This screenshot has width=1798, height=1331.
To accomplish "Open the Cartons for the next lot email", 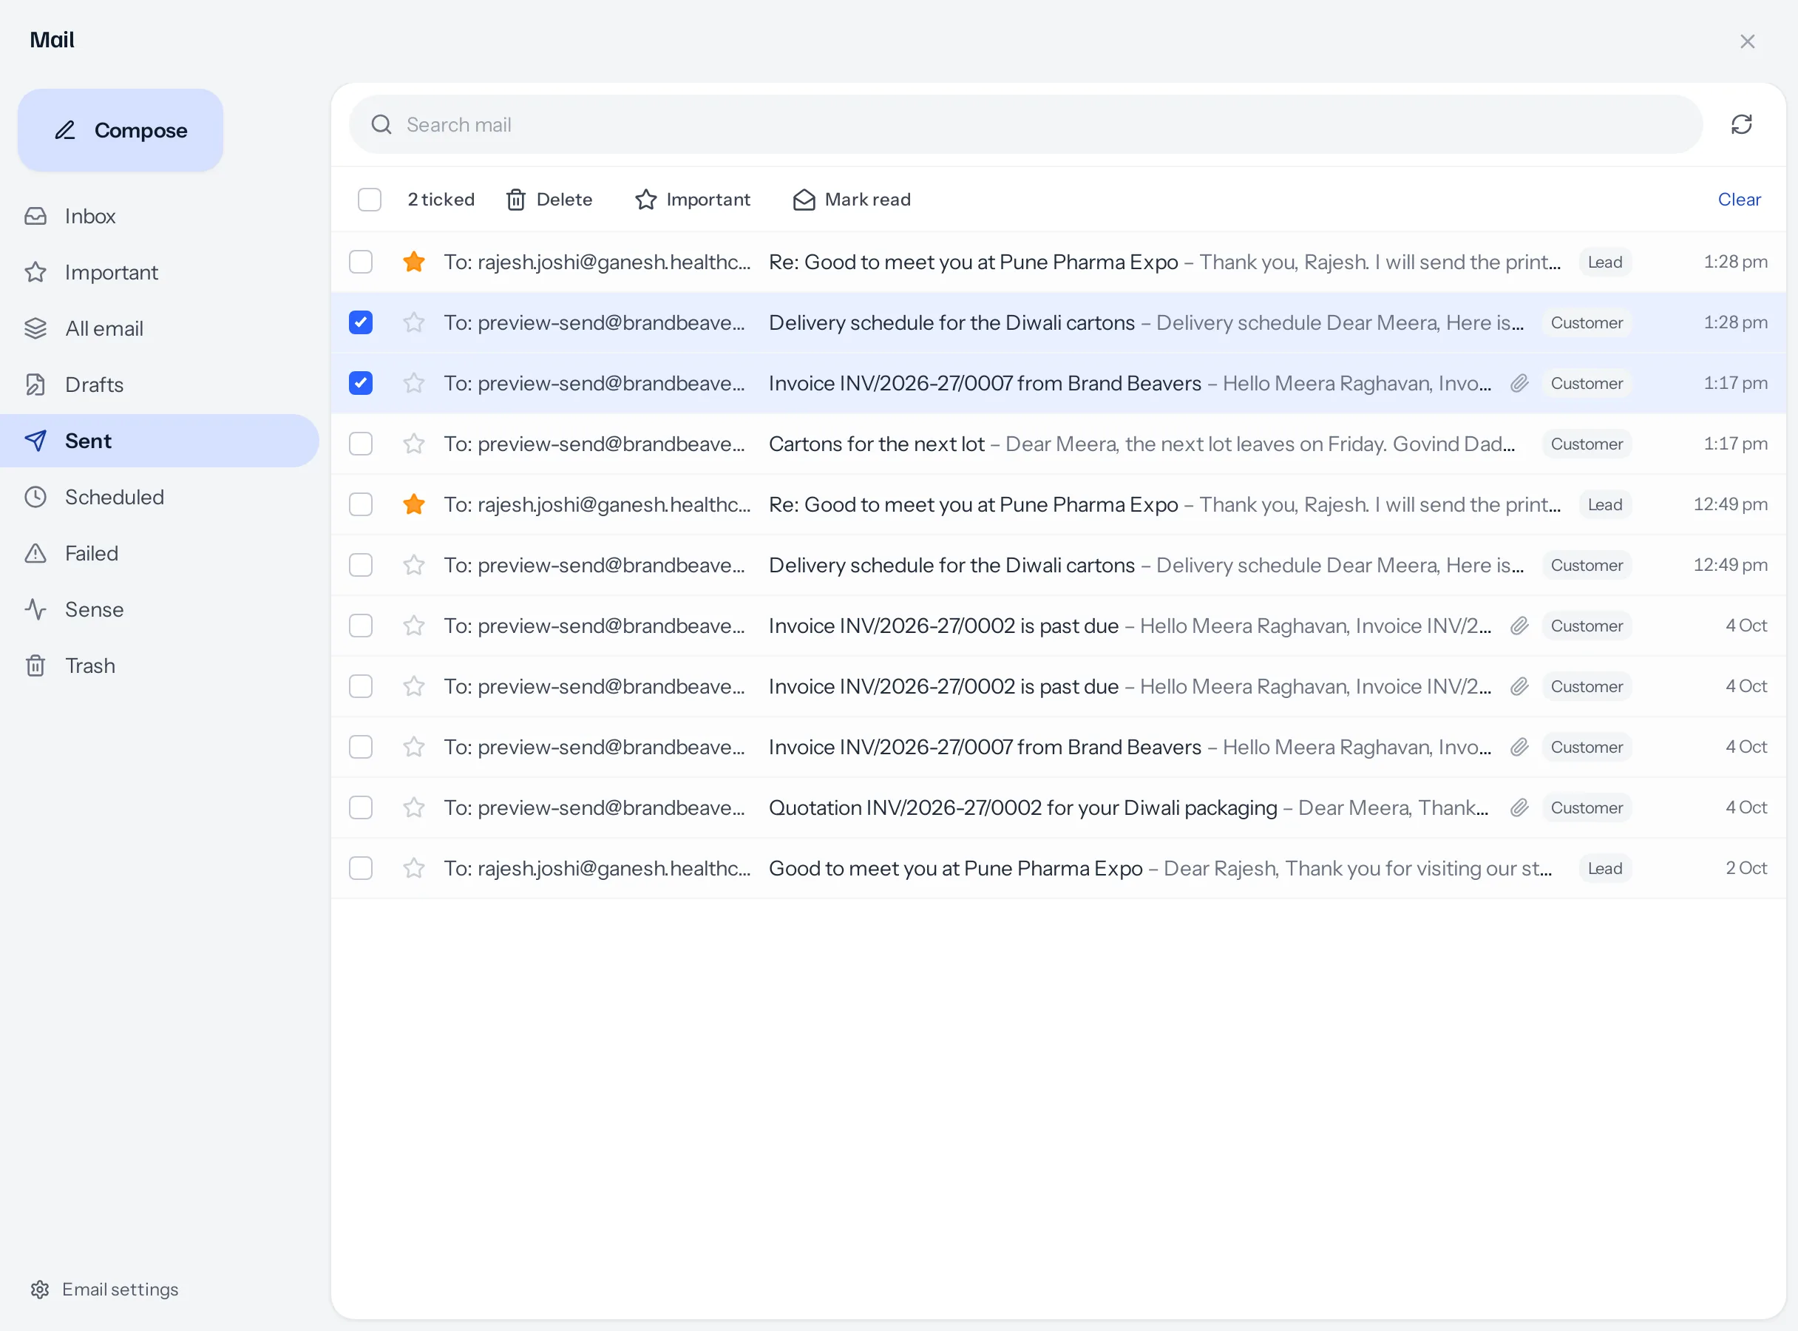I will point(1058,444).
